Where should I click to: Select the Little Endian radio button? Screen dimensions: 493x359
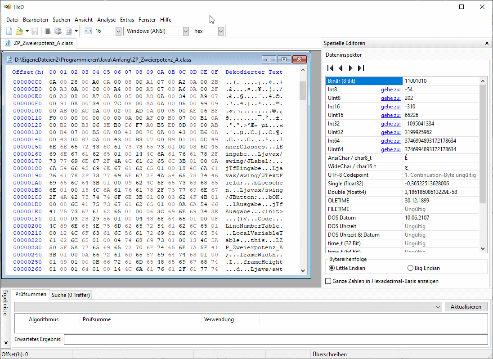pyautogui.click(x=332, y=268)
